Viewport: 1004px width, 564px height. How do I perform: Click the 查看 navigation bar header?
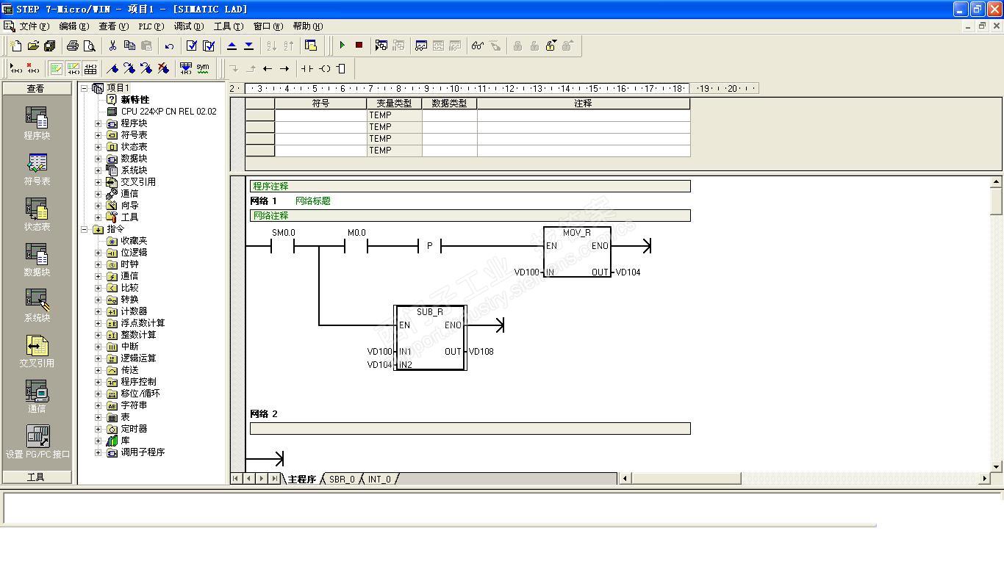[36, 88]
